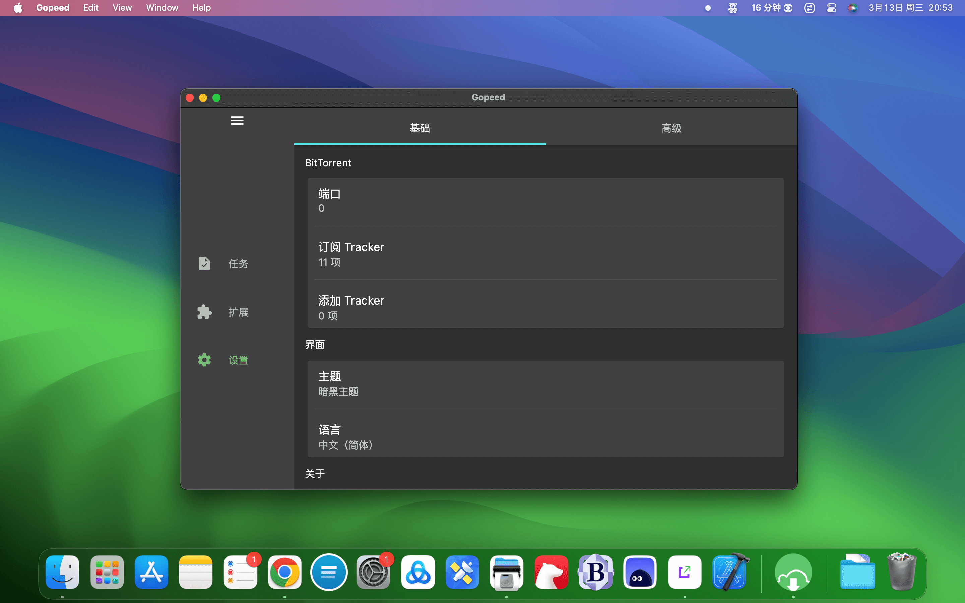
Task: Click the 设置 label in sidebar
Action: tap(239, 360)
